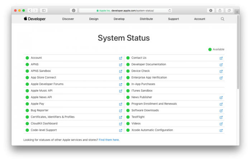Reload the page from the address bar

(x=170, y=10)
